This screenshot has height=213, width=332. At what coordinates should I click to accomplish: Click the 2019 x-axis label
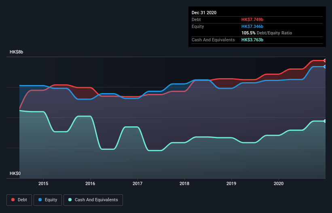pos(231,183)
